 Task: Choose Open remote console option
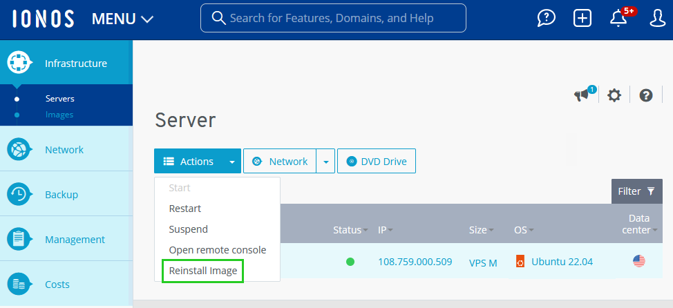(217, 249)
